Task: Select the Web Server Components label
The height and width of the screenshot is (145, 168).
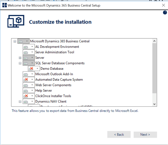Action: pyautogui.click(x=53, y=85)
